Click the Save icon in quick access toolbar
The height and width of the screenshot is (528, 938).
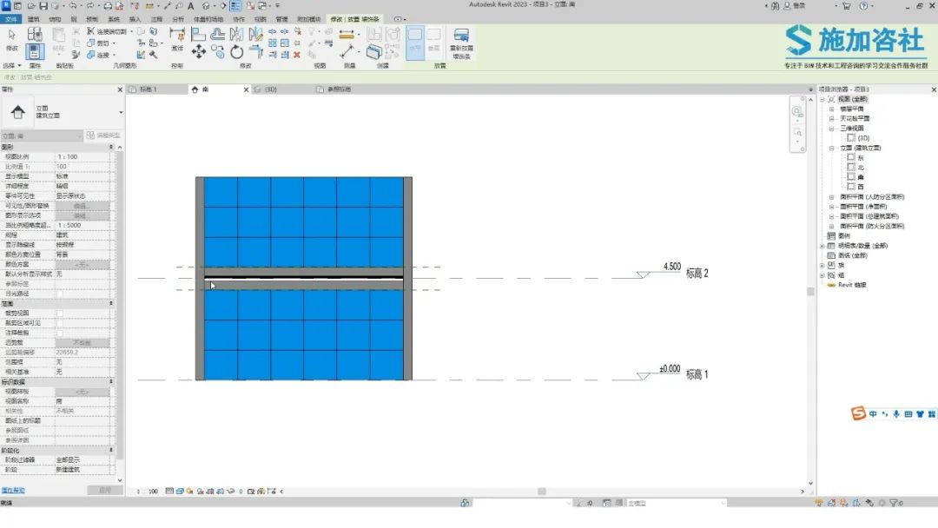(x=43, y=5)
